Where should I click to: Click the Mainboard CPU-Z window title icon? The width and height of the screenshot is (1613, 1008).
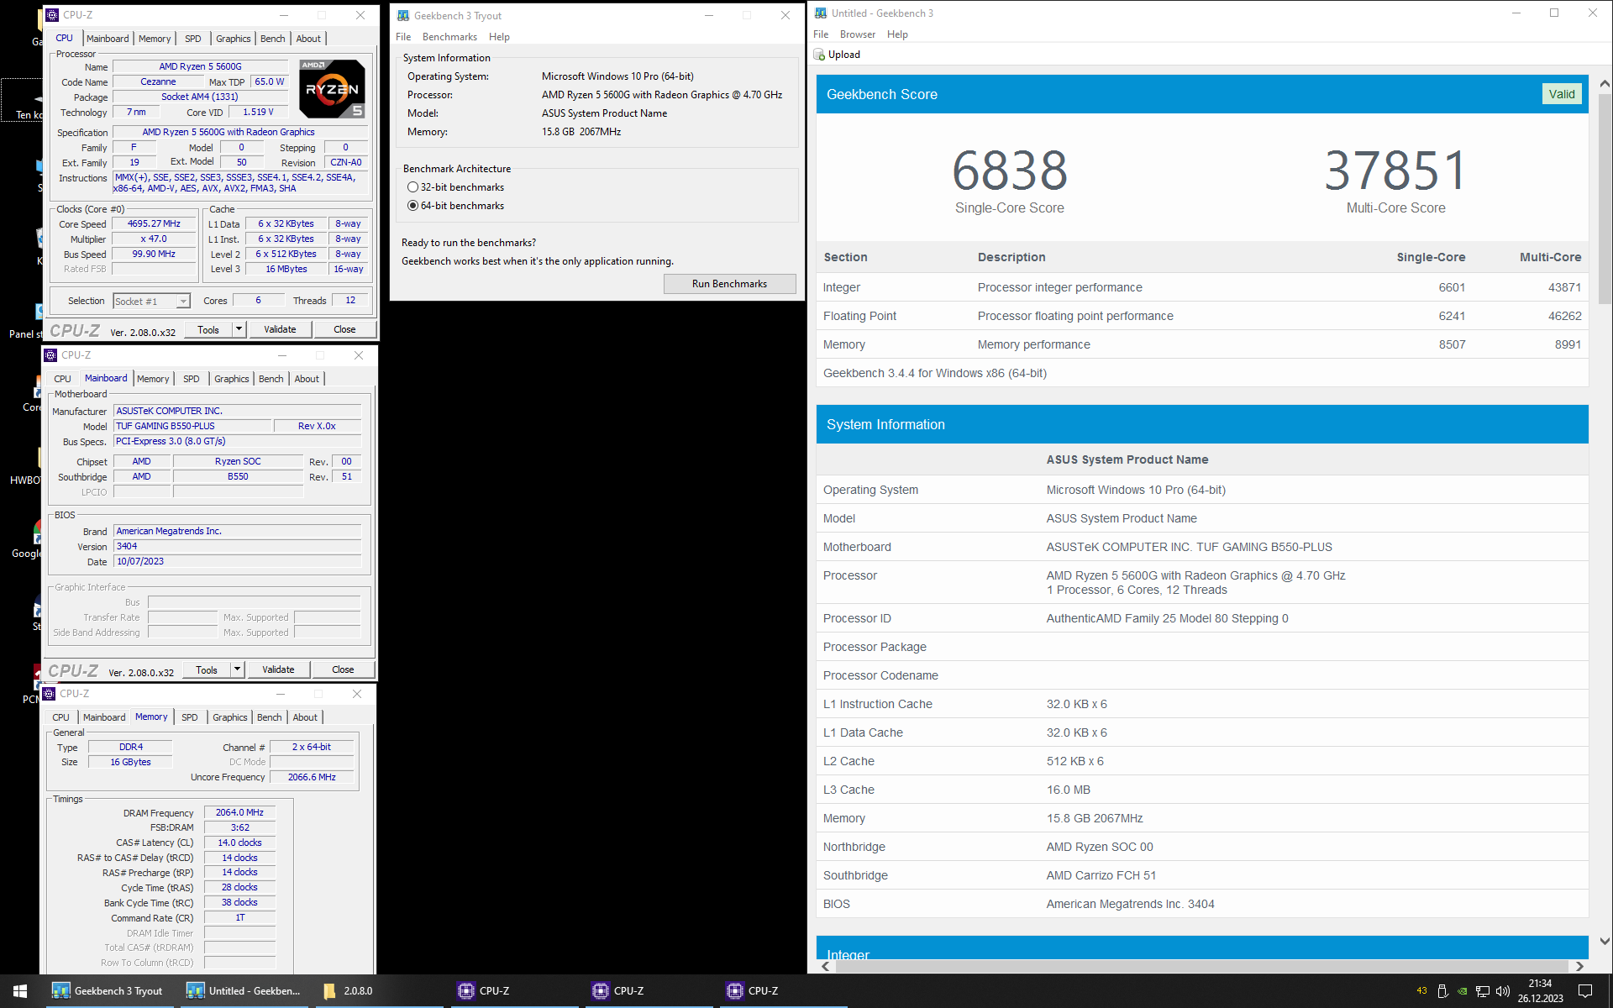click(50, 355)
